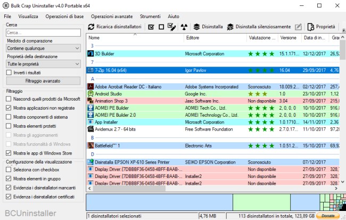Click the AOMEI PE Builder 2.0 icon
Viewport: 346px width, 220px height.
pos(90,115)
